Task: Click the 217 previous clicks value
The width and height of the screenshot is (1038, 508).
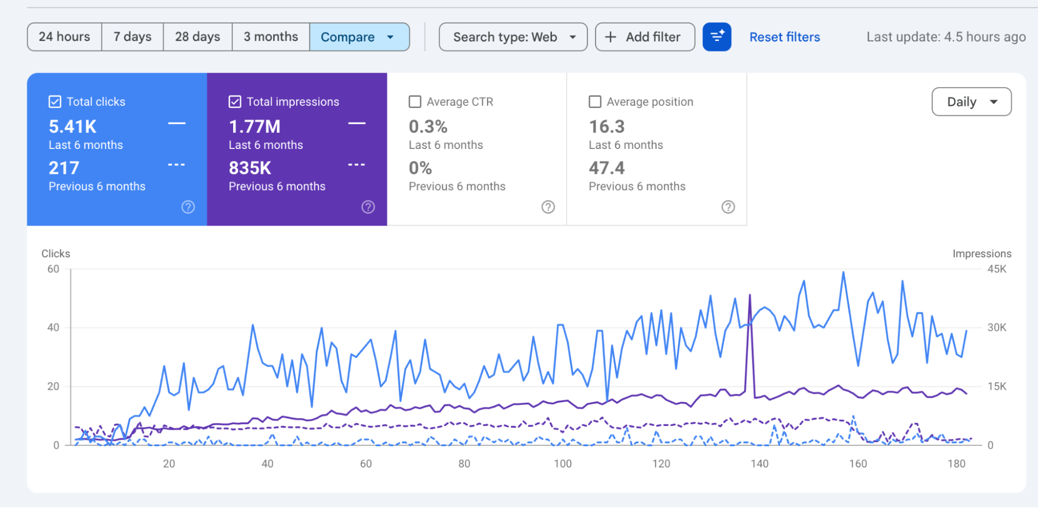Action: pos(64,168)
